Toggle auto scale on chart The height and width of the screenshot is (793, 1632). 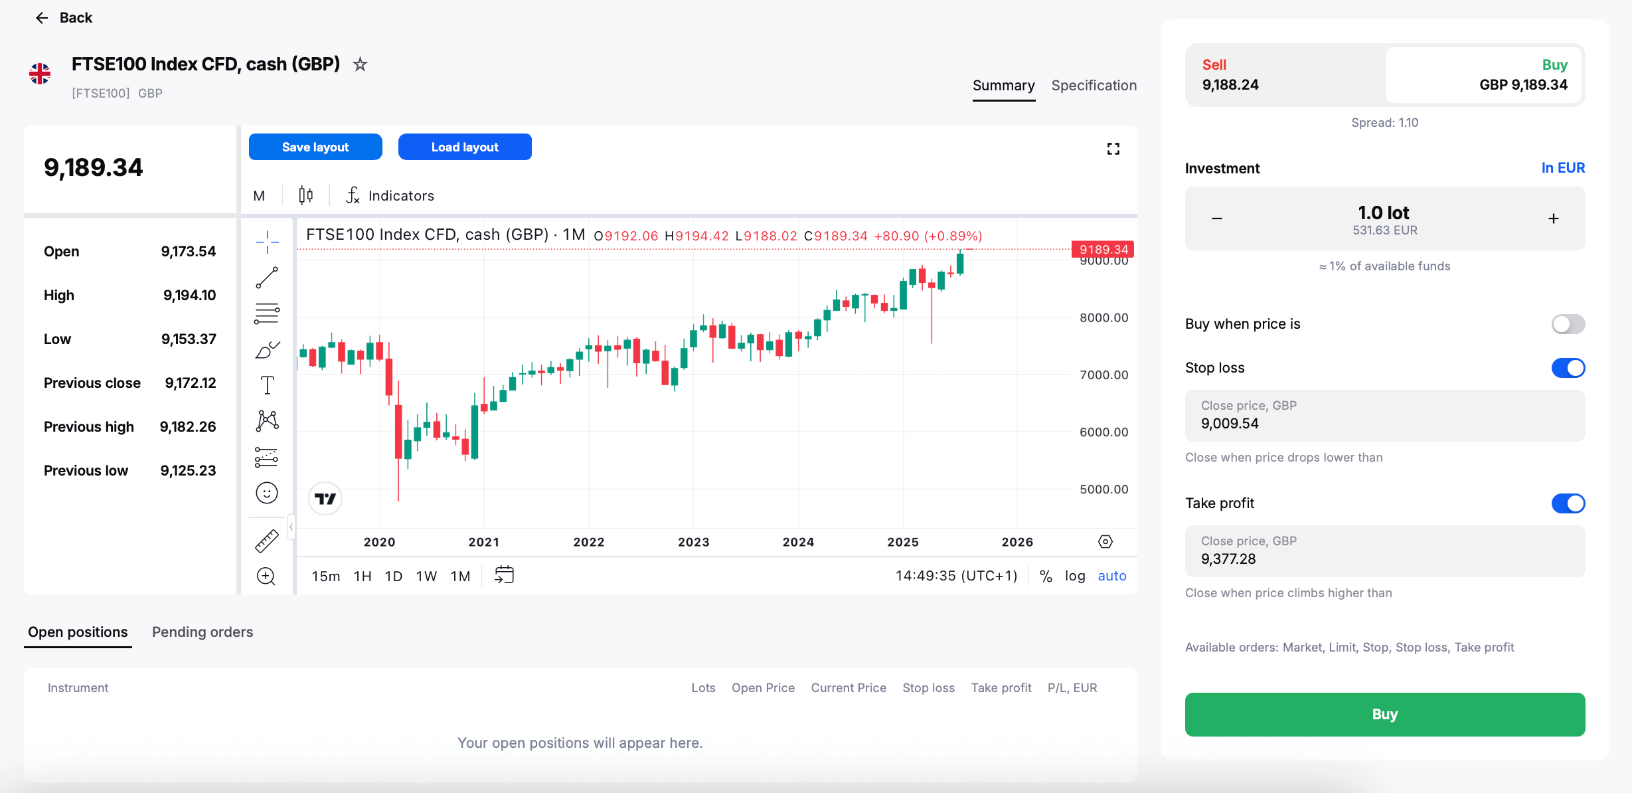pos(1112,576)
